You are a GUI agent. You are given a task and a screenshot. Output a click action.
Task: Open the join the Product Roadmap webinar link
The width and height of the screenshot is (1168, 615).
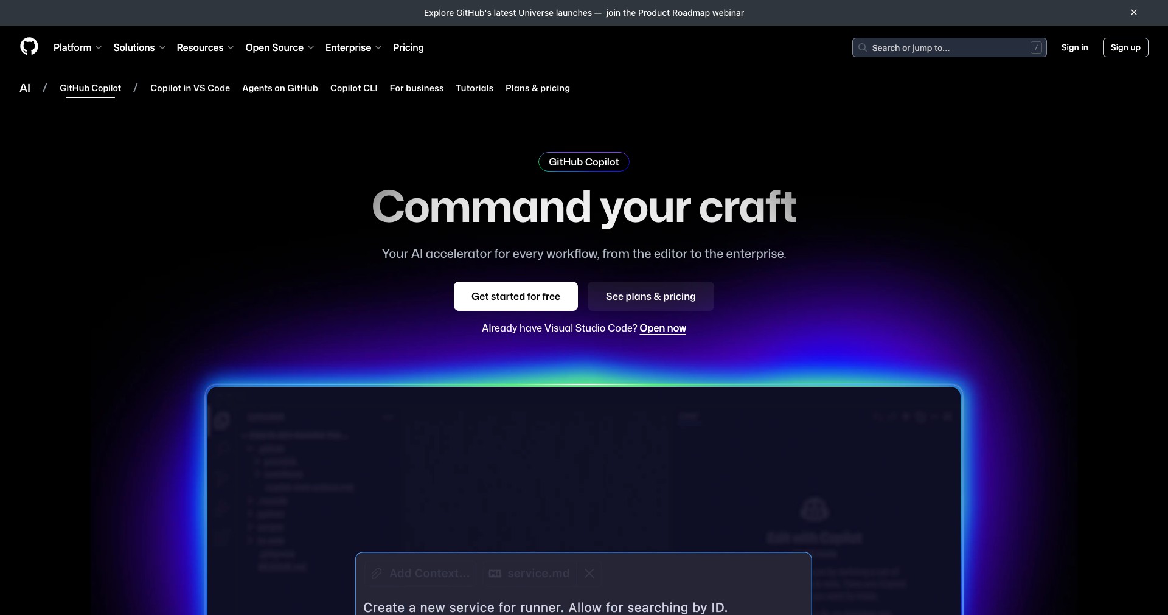[675, 13]
